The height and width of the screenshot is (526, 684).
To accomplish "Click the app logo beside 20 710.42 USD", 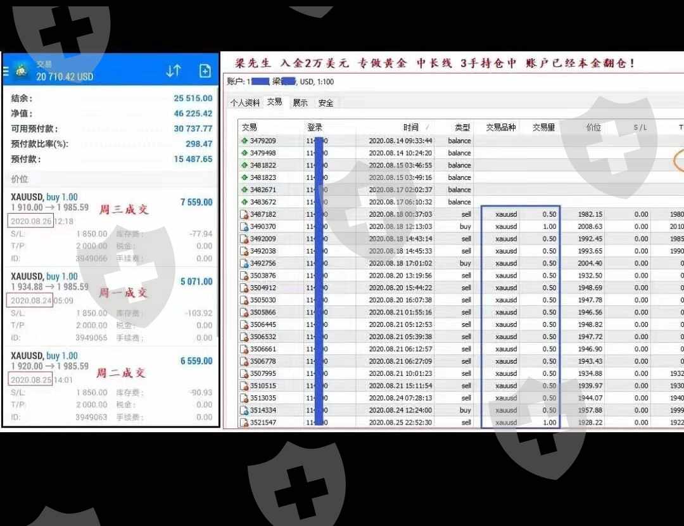I will point(22,70).
